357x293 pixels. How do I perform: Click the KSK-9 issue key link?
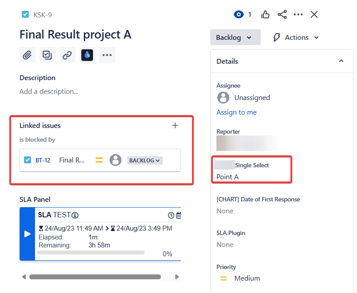pos(43,15)
